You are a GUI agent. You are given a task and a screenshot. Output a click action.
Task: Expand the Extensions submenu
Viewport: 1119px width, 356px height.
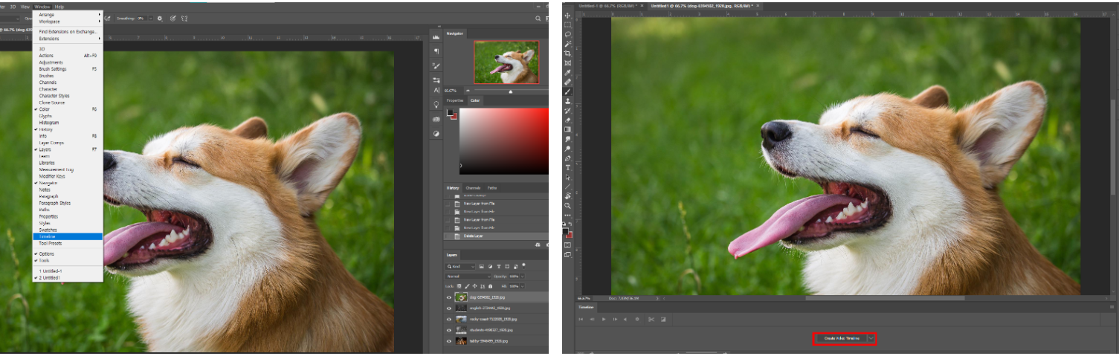pos(68,39)
